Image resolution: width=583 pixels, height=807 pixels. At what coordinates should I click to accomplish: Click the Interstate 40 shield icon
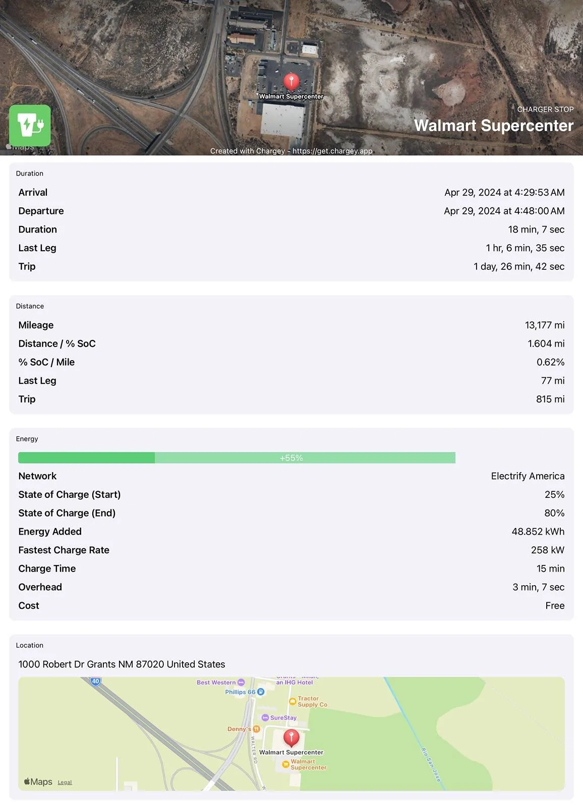[x=95, y=681]
